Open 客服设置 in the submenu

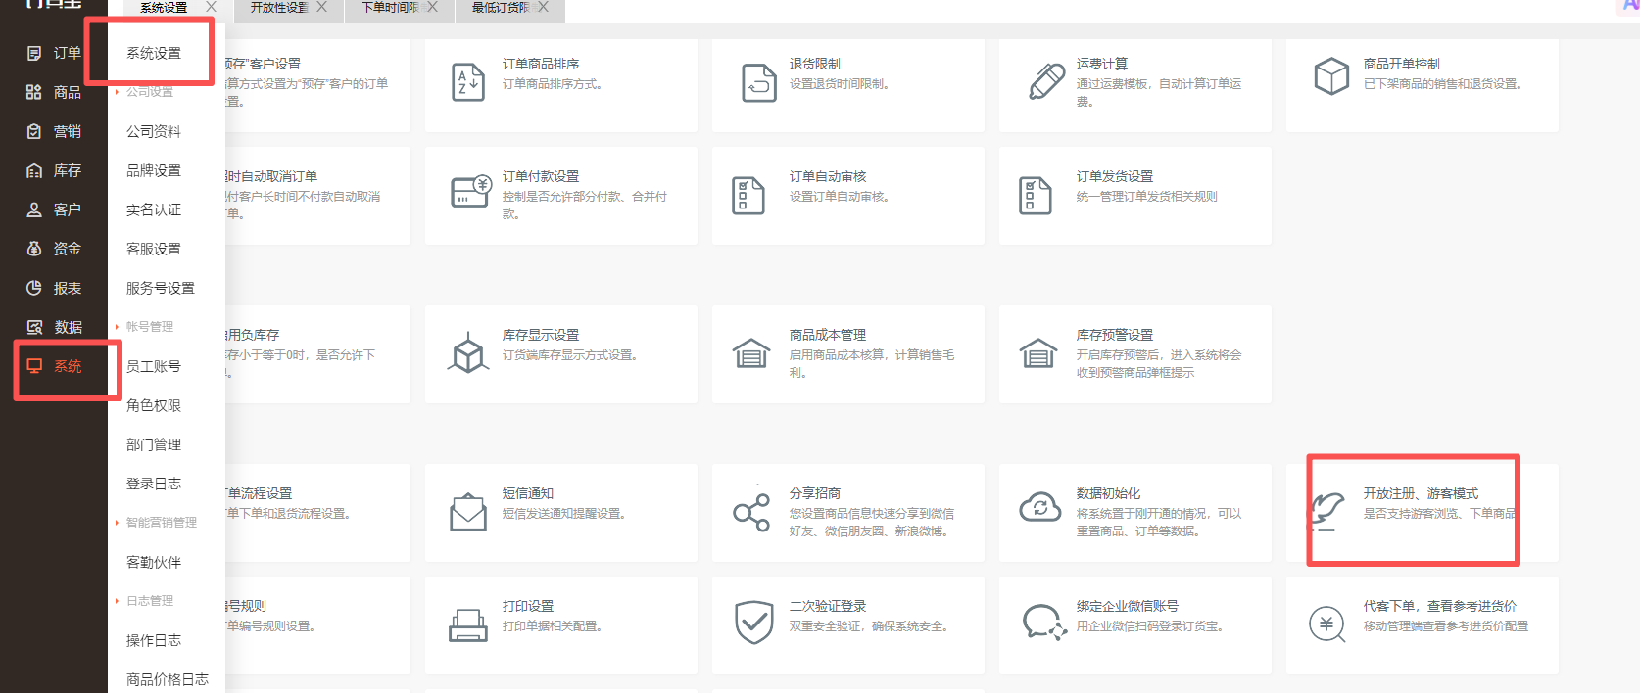click(x=154, y=249)
